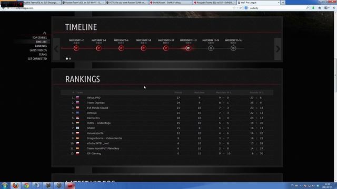
Task: Open the Windows Start menu
Action: click(5, 185)
